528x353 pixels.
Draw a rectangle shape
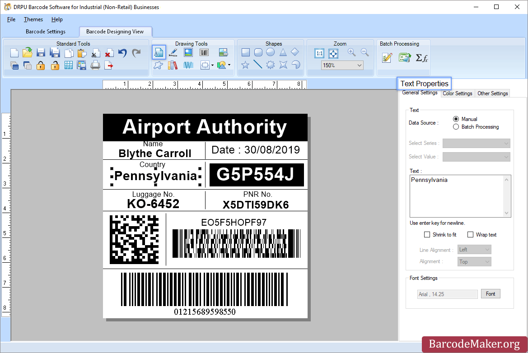coord(245,52)
